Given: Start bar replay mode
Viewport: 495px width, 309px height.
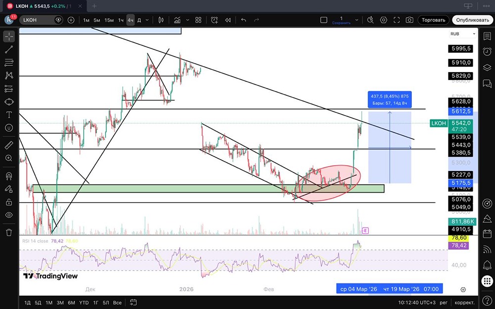Looking at the screenshot, I should pyautogui.click(x=228, y=20).
